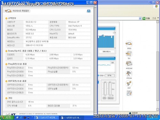Click the Memory gauge button

coord(111,98)
